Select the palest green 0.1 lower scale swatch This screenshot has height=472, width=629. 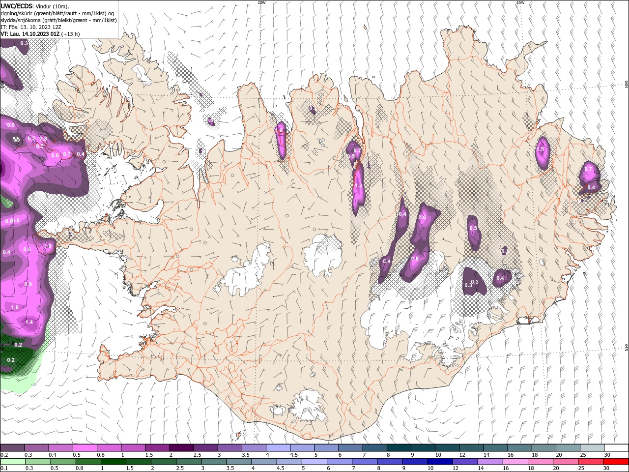pos(13,462)
